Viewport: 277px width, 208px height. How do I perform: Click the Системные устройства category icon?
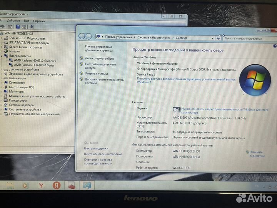(6, 109)
